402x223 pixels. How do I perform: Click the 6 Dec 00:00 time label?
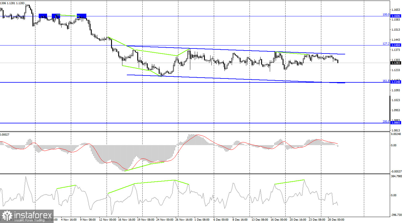point(221,220)
